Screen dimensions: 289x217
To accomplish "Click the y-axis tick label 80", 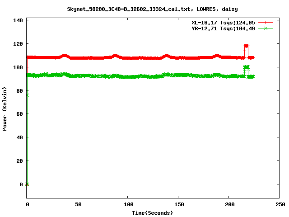I will (x=19, y=91).
